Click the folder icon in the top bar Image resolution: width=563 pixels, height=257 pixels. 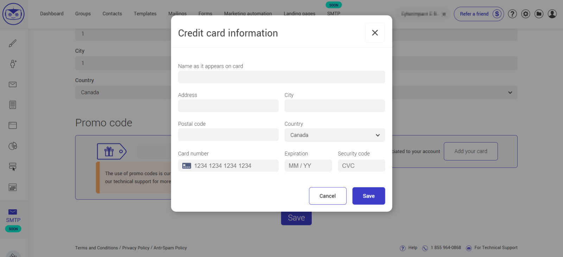[x=539, y=14]
